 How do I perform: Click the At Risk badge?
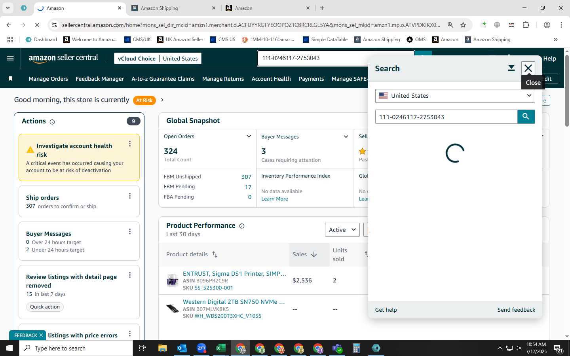click(144, 100)
